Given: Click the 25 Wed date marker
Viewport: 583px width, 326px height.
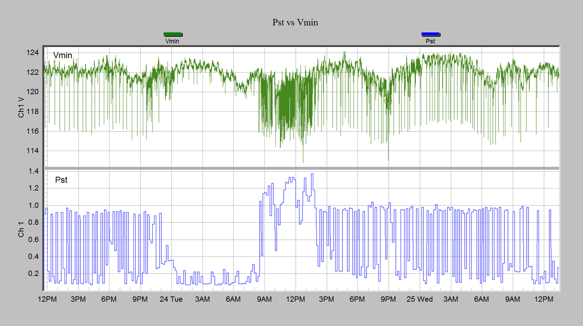Looking at the screenshot, I should click(x=419, y=299).
